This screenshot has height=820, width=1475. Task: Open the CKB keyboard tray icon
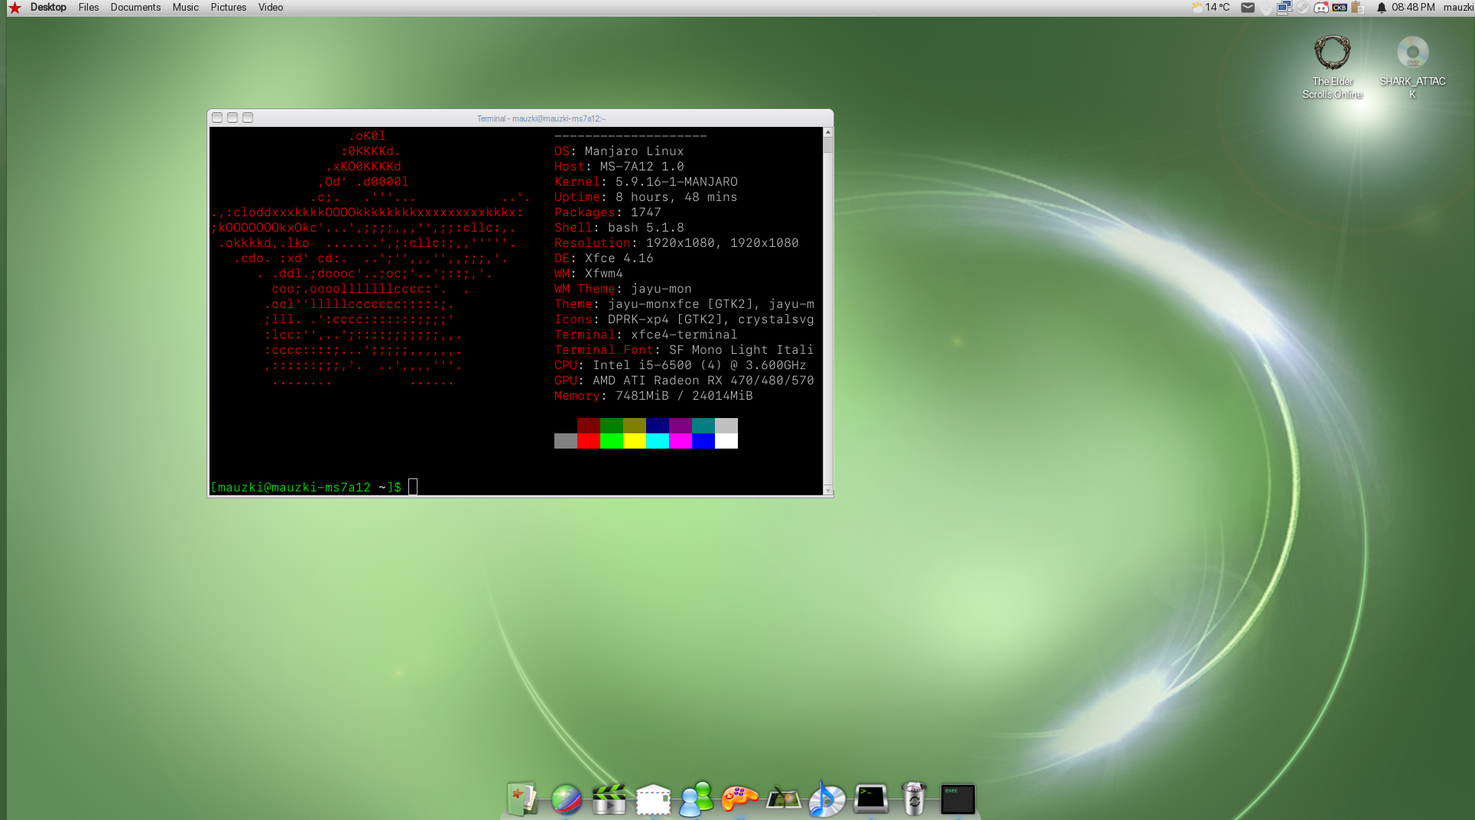1340,8
